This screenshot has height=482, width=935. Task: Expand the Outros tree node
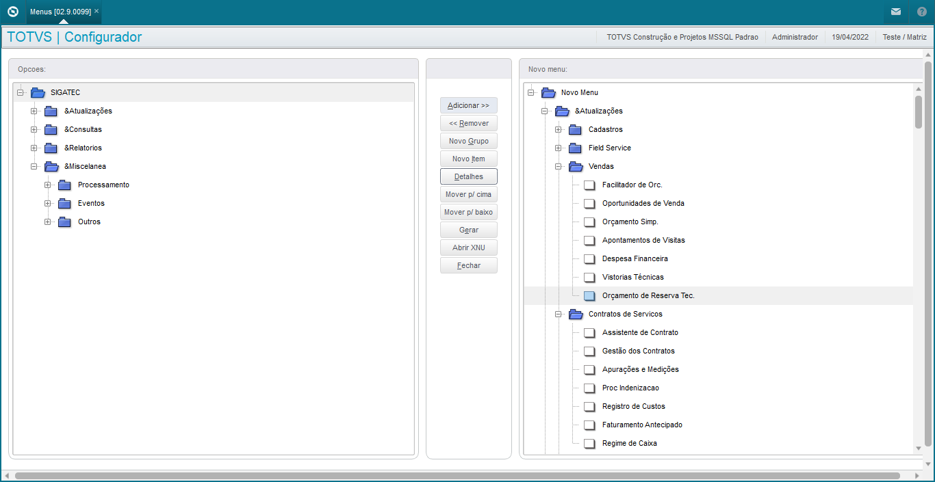coord(48,222)
